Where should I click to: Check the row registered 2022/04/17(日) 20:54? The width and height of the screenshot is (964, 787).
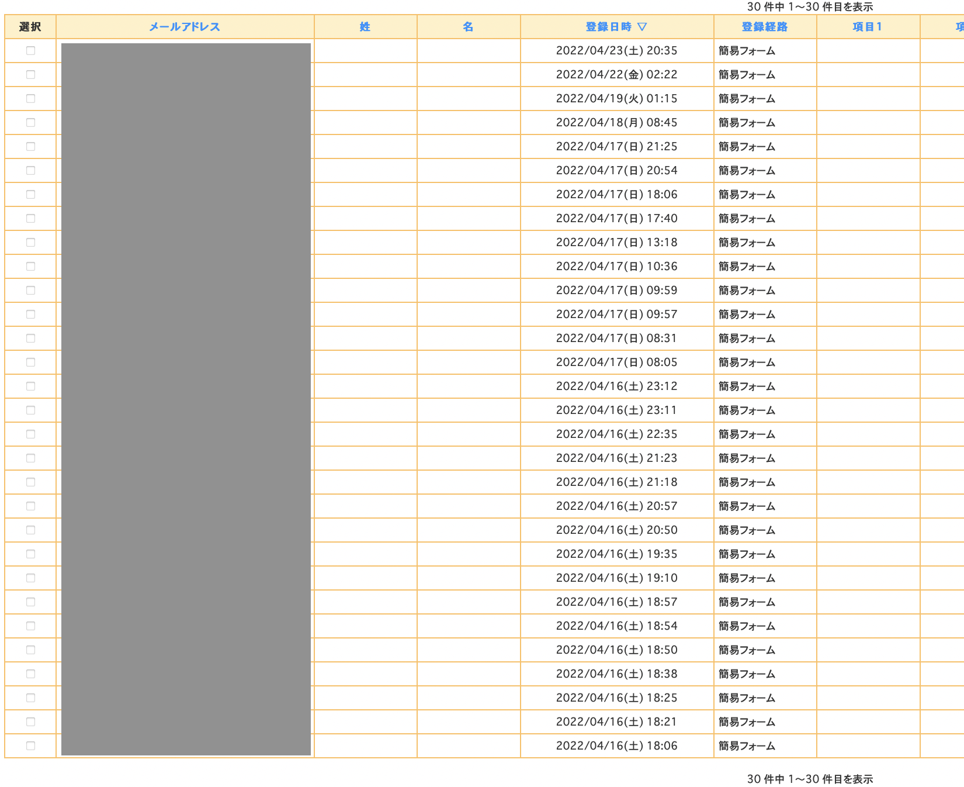pos(31,171)
